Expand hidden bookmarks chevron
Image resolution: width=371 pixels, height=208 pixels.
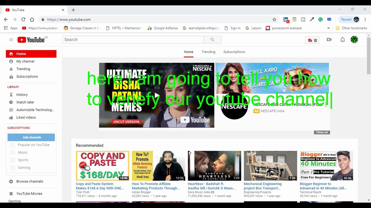point(328,28)
